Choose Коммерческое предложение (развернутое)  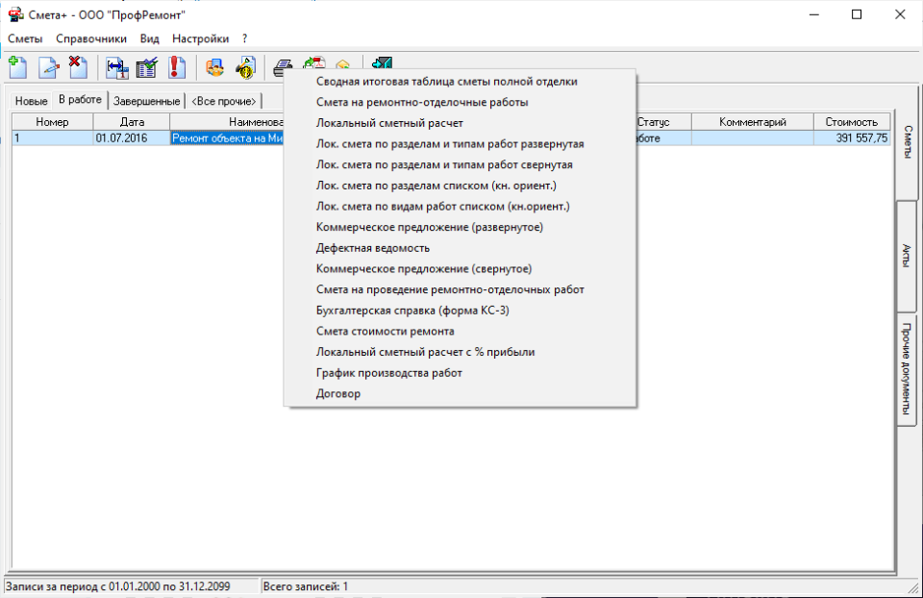click(460, 227)
